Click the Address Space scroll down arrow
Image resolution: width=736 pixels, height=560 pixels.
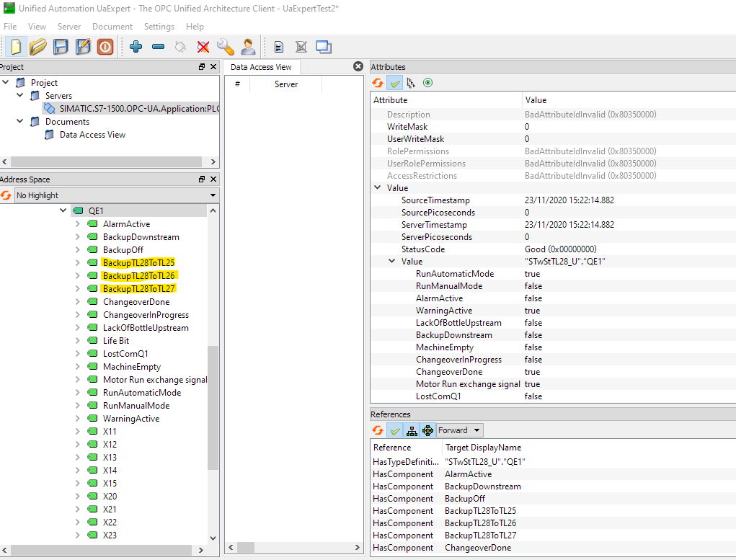213,538
